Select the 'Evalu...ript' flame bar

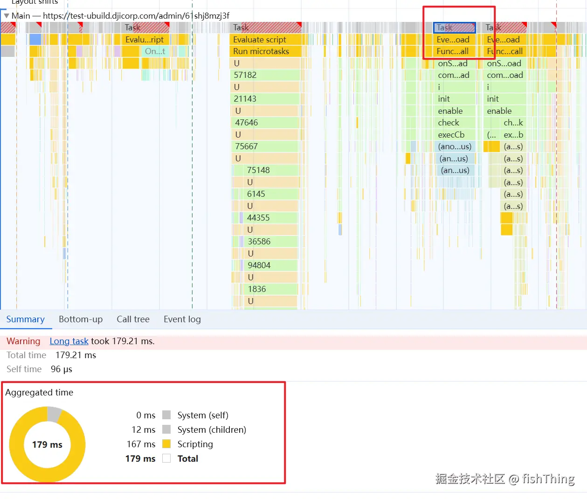pyautogui.click(x=145, y=40)
